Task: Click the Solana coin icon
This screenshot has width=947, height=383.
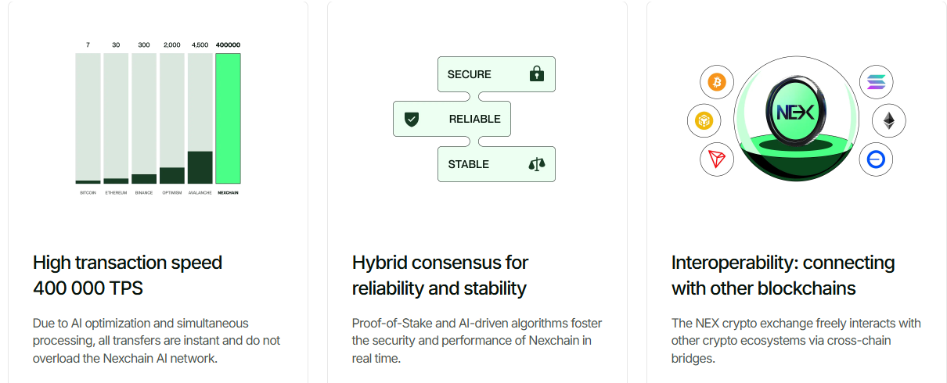Action: (x=875, y=82)
